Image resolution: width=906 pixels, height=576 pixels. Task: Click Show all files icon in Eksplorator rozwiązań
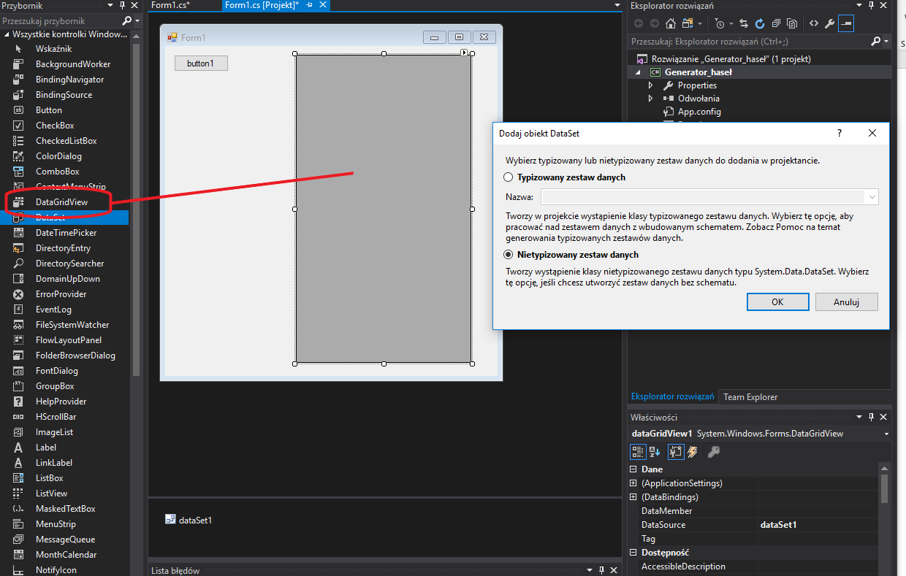(792, 23)
